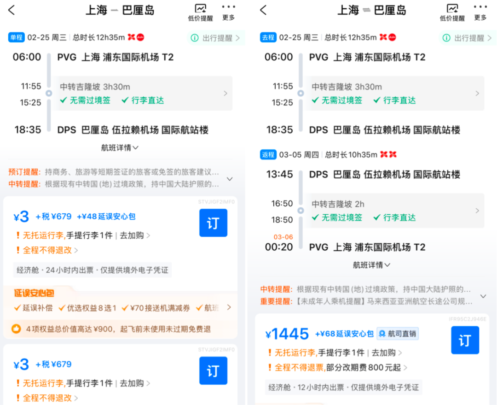
Task: Select the 去程 trip segment label
Action: click(x=268, y=37)
